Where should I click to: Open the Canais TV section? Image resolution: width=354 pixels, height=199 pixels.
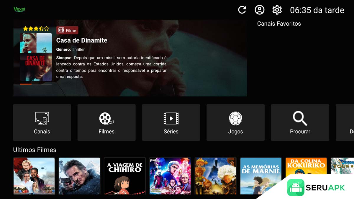click(x=42, y=122)
